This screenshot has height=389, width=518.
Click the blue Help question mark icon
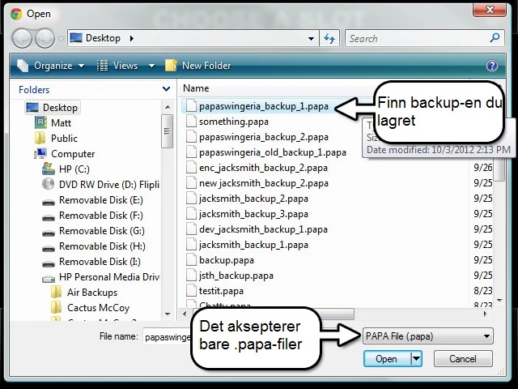tap(492, 66)
